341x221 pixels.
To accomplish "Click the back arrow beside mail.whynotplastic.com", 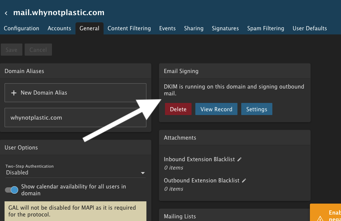I will coord(6,13).
